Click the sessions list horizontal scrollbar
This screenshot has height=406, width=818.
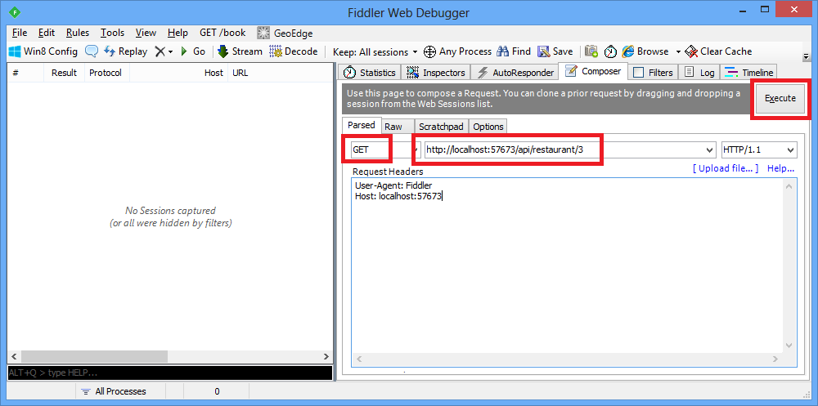(x=94, y=356)
